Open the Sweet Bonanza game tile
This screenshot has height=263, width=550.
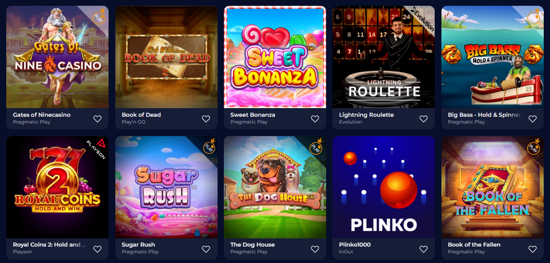coord(275,57)
